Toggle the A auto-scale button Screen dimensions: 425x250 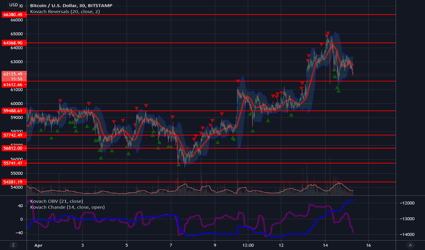410,245
